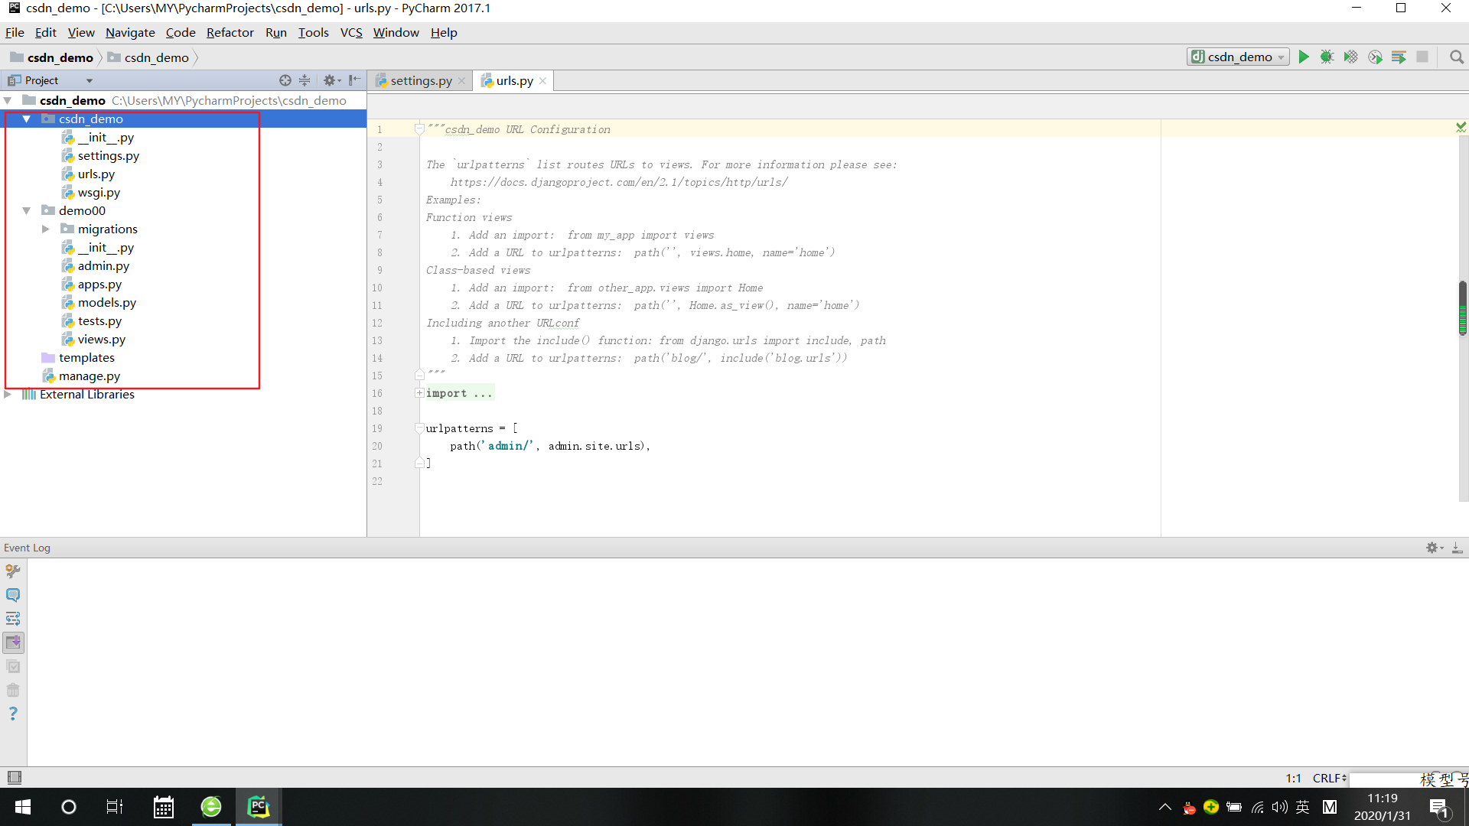Open Event Log wrench settings icon
1469x826 pixels.
(13, 571)
